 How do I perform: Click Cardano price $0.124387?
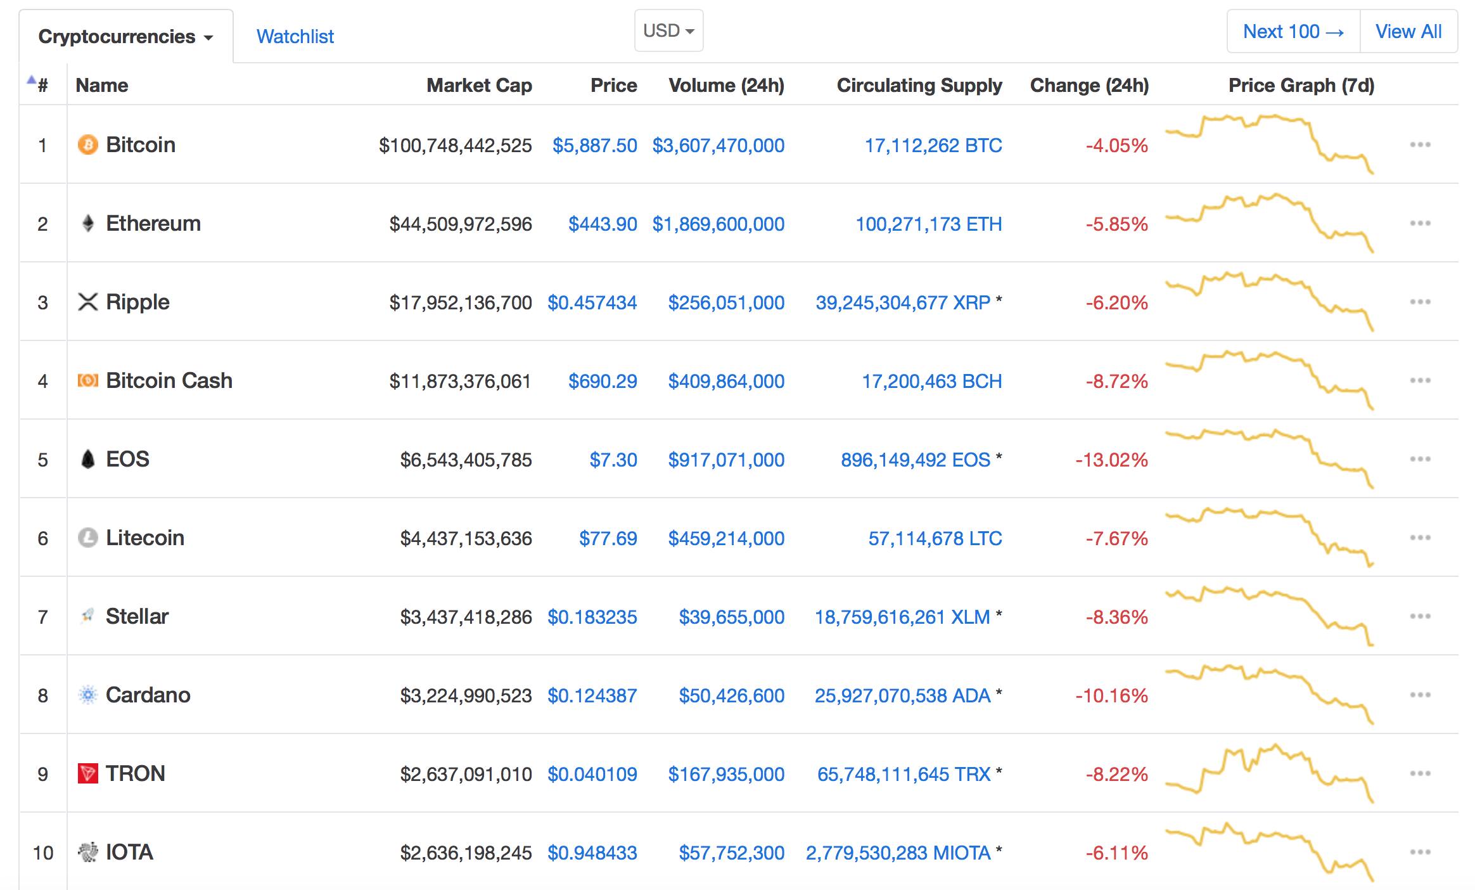click(592, 695)
